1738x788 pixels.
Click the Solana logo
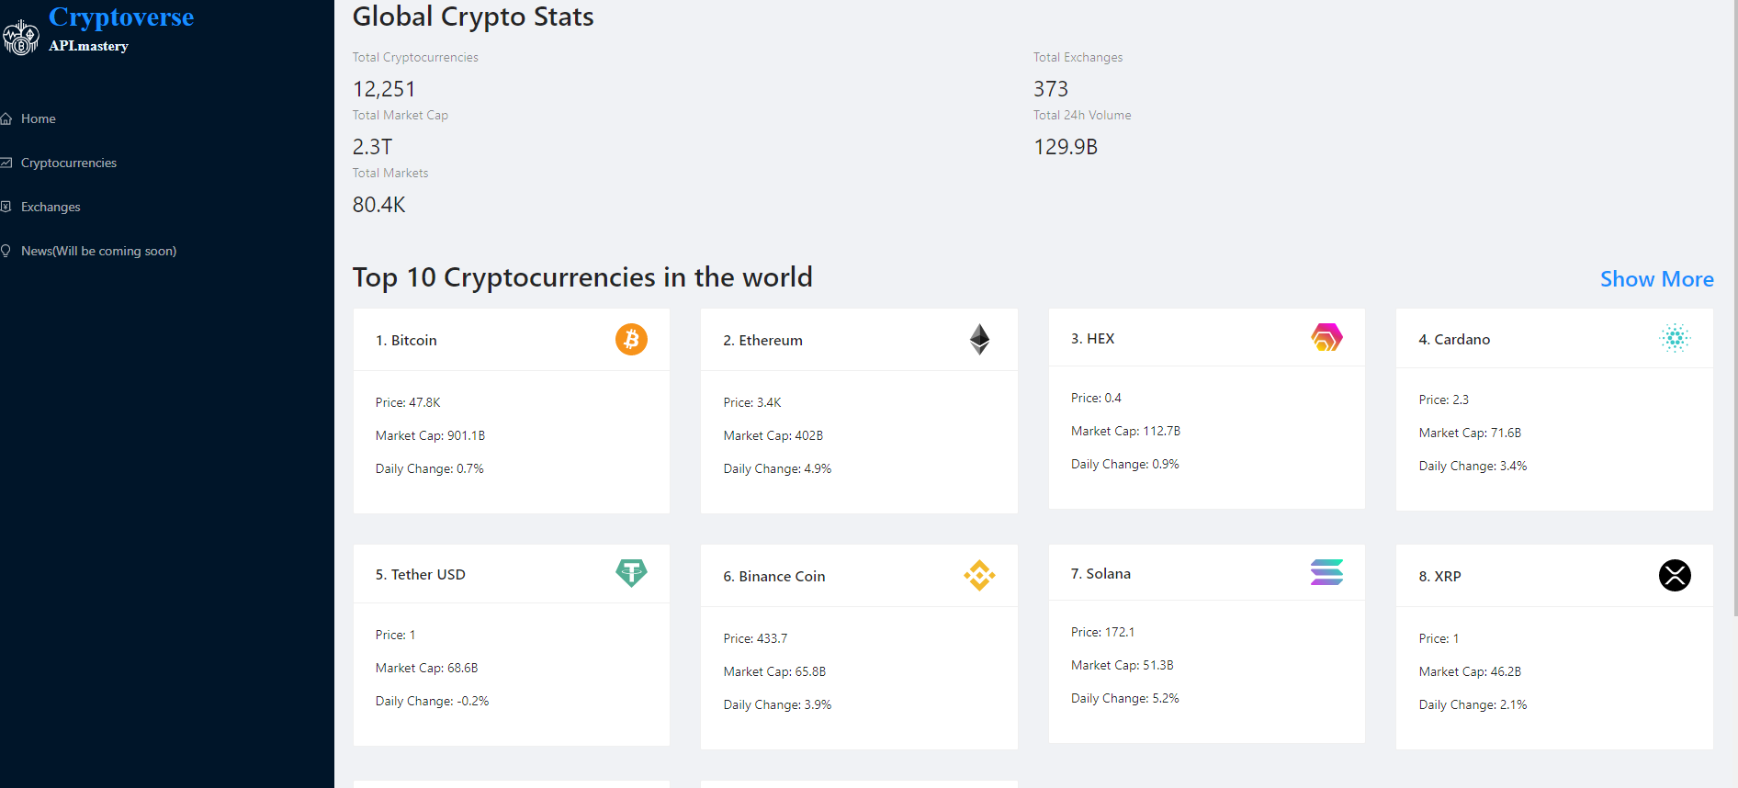point(1326,573)
